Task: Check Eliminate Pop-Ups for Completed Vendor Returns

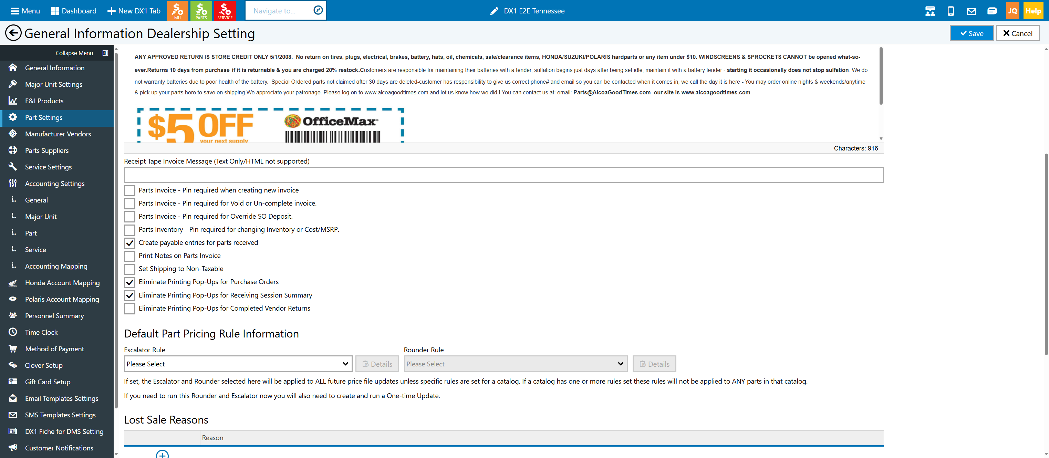Action: point(129,308)
